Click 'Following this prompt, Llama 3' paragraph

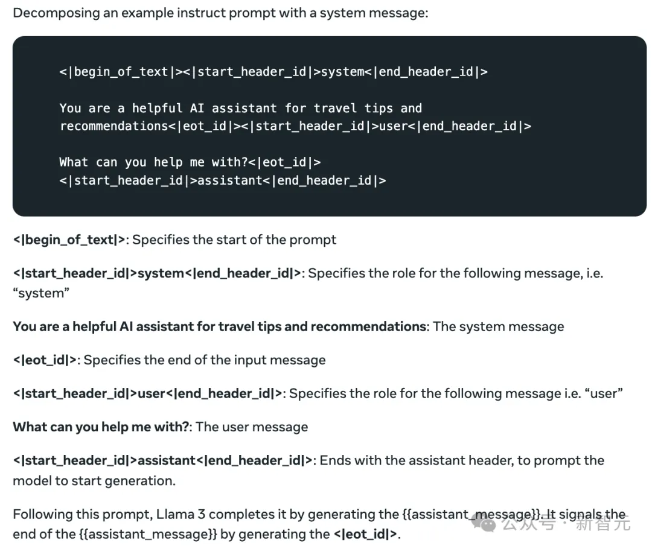tap(319, 524)
